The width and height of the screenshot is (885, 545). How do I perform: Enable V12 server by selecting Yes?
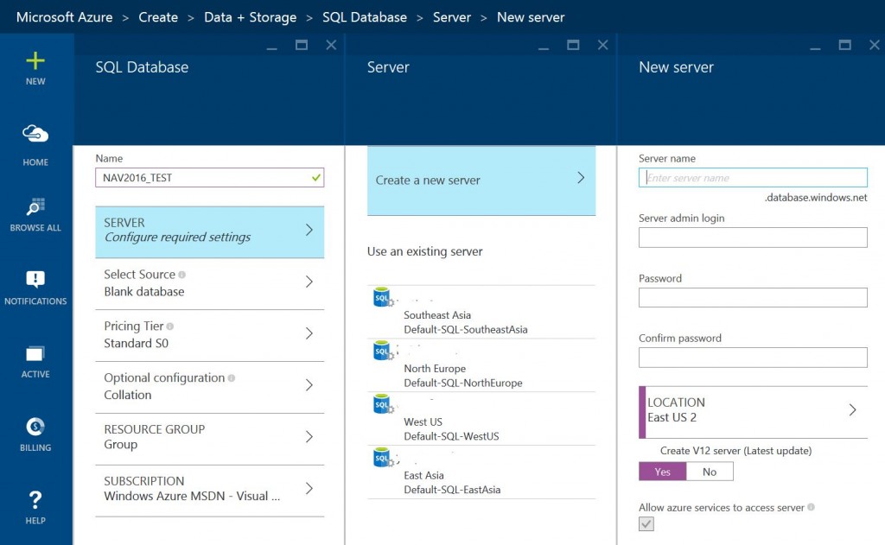coord(662,471)
